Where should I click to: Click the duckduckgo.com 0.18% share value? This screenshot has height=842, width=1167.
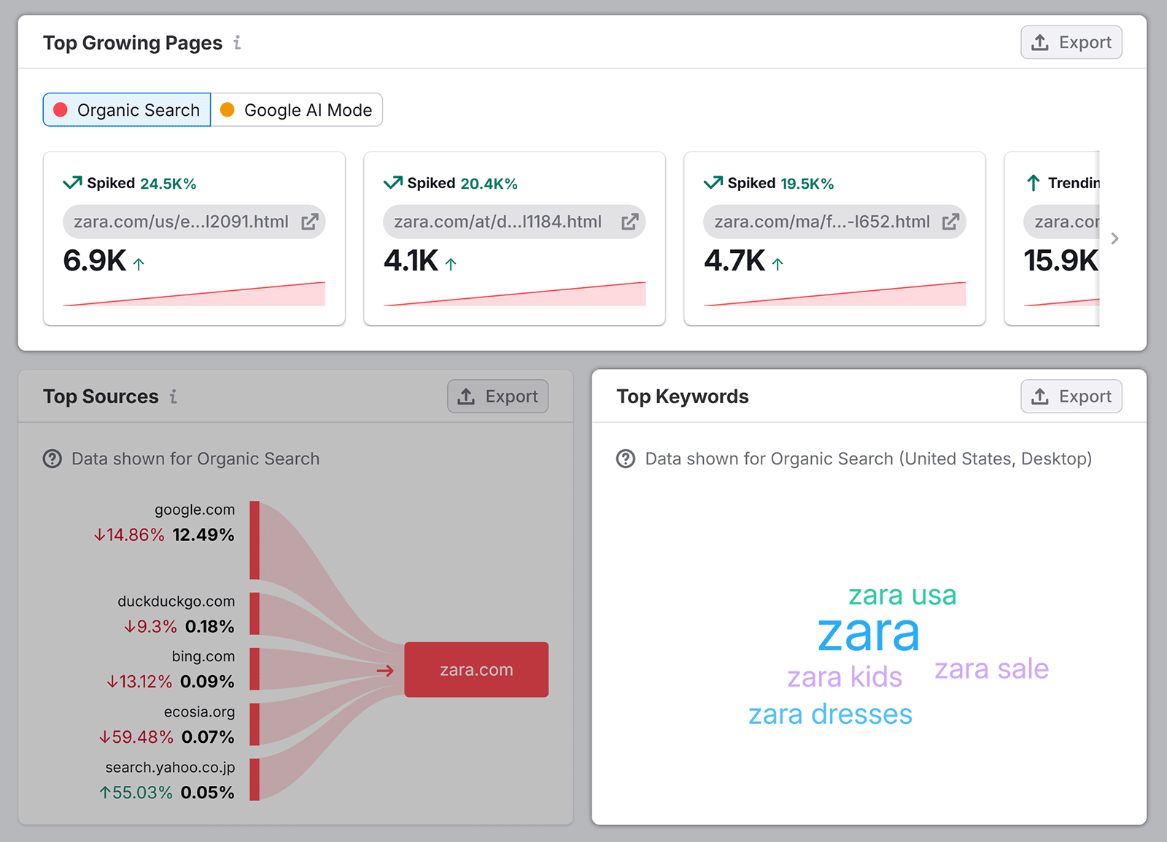pos(210,627)
